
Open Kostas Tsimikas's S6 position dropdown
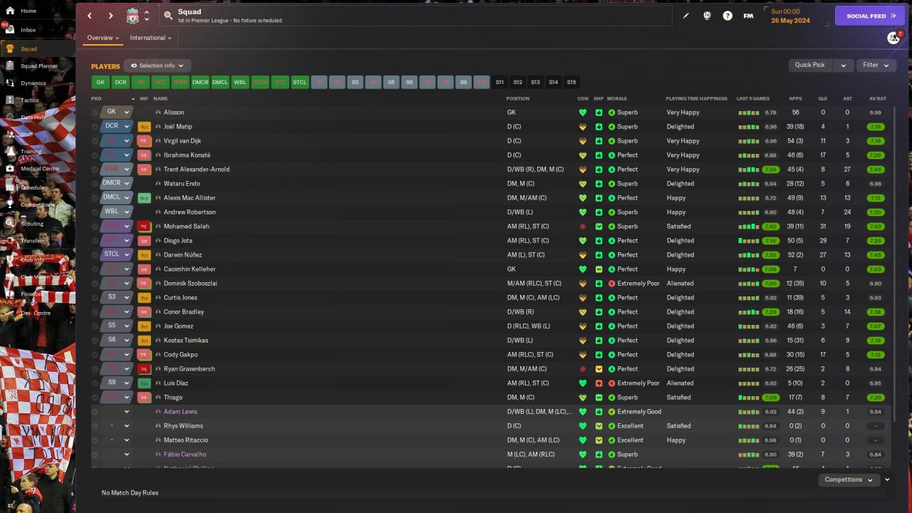point(117,341)
